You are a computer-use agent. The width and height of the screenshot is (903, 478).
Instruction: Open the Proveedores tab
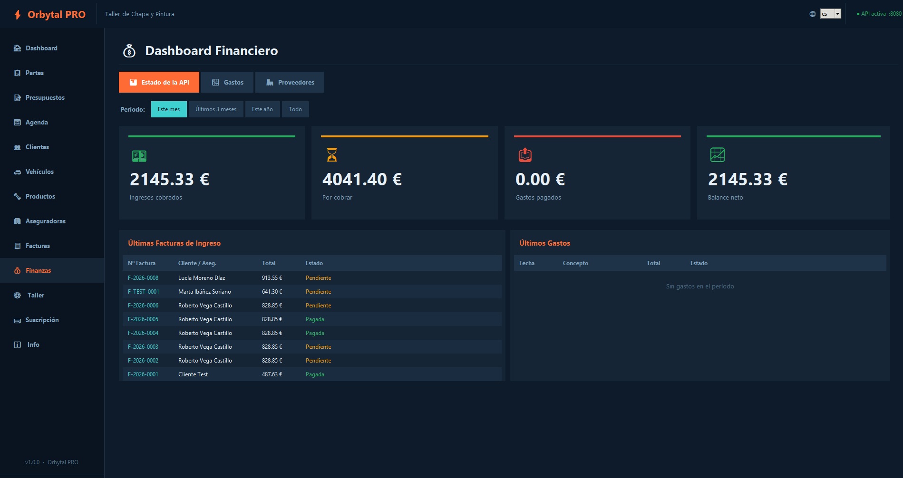coord(290,82)
